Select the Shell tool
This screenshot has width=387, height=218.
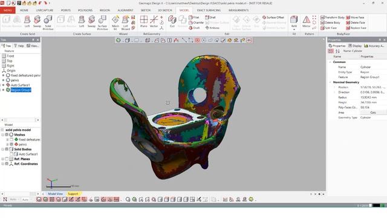pos(210,18)
